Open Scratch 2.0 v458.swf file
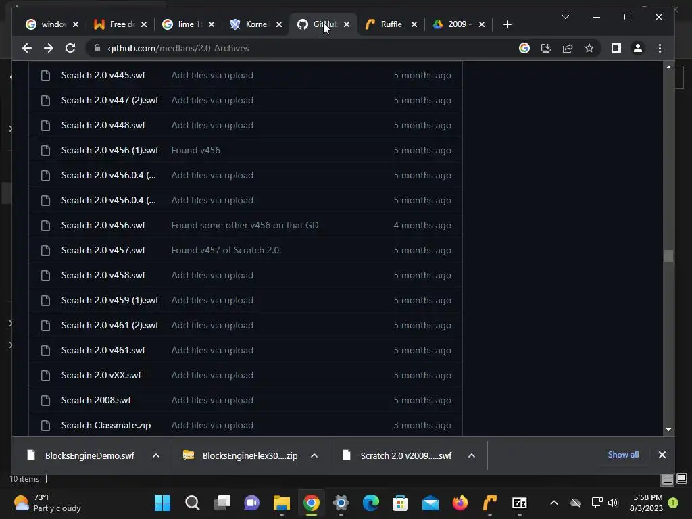This screenshot has height=519, width=692. [103, 276]
